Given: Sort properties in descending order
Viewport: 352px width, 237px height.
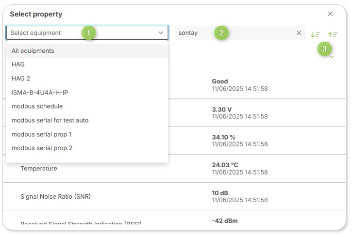Looking at the screenshot, I should pyautogui.click(x=315, y=34).
